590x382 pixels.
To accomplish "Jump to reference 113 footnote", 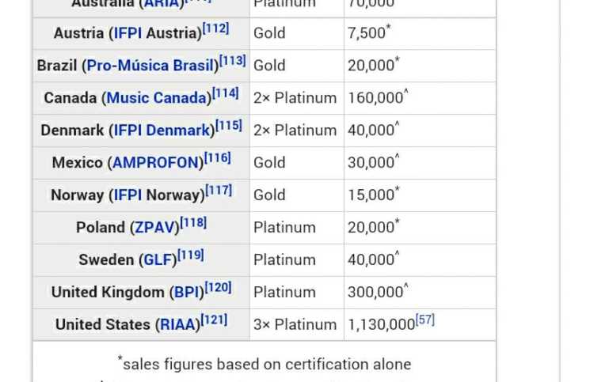I will pyautogui.click(x=233, y=61).
